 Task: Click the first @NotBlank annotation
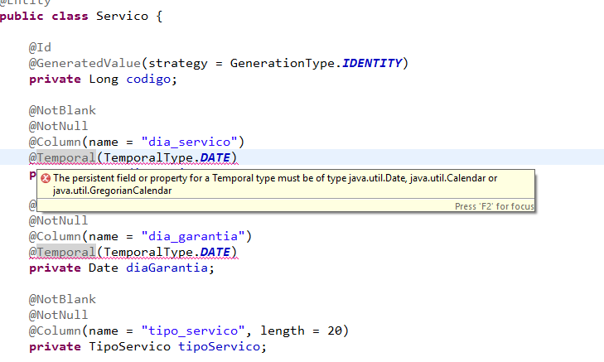click(62, 110)
